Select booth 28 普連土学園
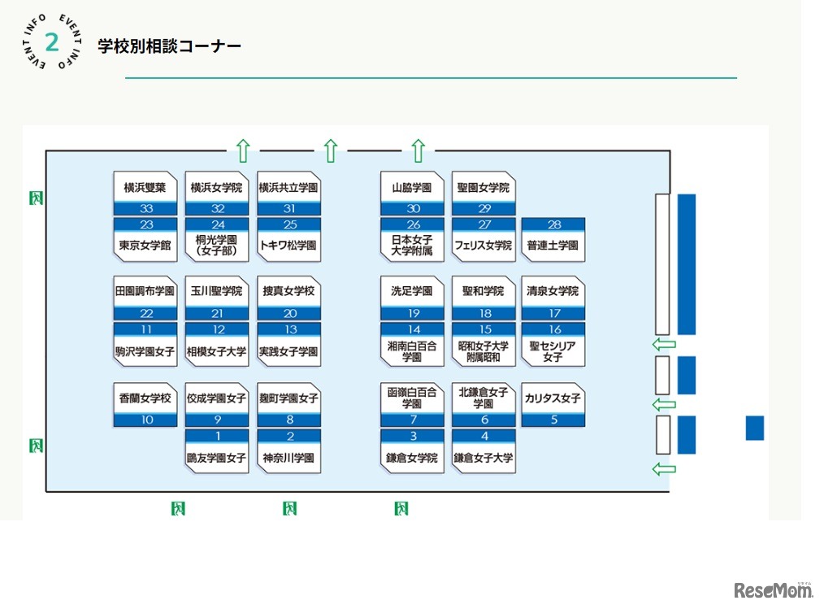 [553, 240]
